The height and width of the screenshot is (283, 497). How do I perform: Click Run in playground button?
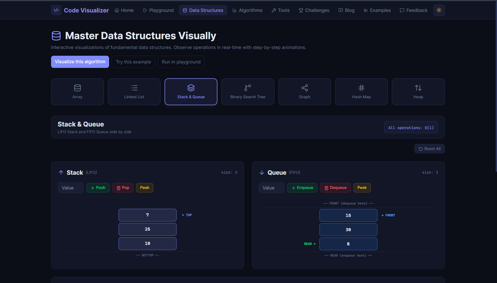(181, 62)
